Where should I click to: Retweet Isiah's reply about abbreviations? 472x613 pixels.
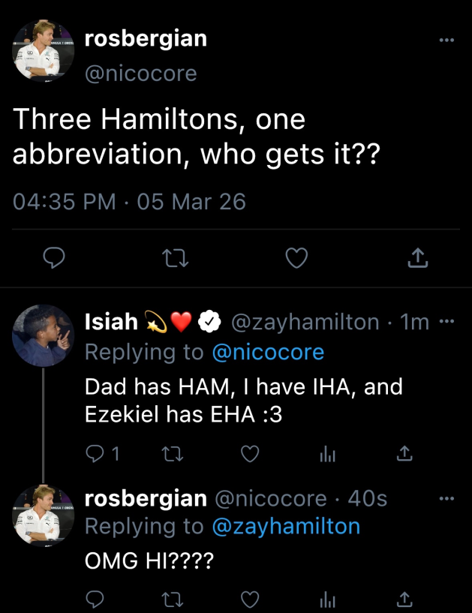click(x=175, y=454)
